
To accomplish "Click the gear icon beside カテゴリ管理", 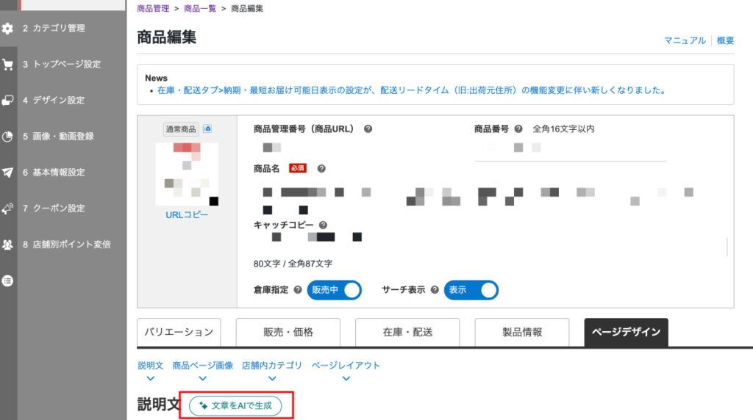I will (x=8, y=29).
